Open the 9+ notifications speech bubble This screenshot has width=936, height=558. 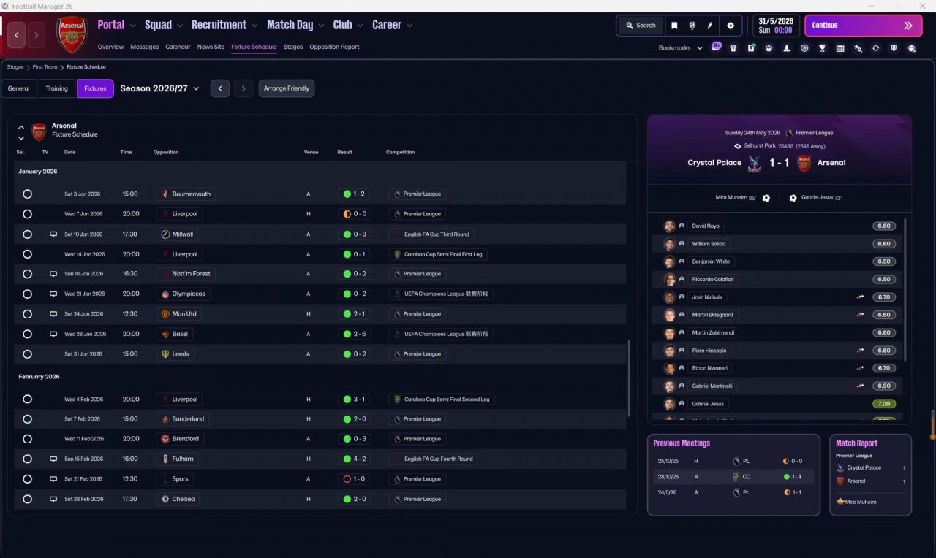click(716, 47)
